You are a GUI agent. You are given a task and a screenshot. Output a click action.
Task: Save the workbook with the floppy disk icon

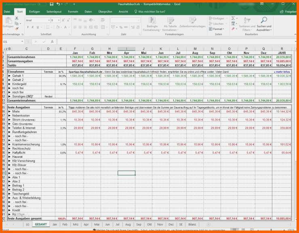coord(51,4)
